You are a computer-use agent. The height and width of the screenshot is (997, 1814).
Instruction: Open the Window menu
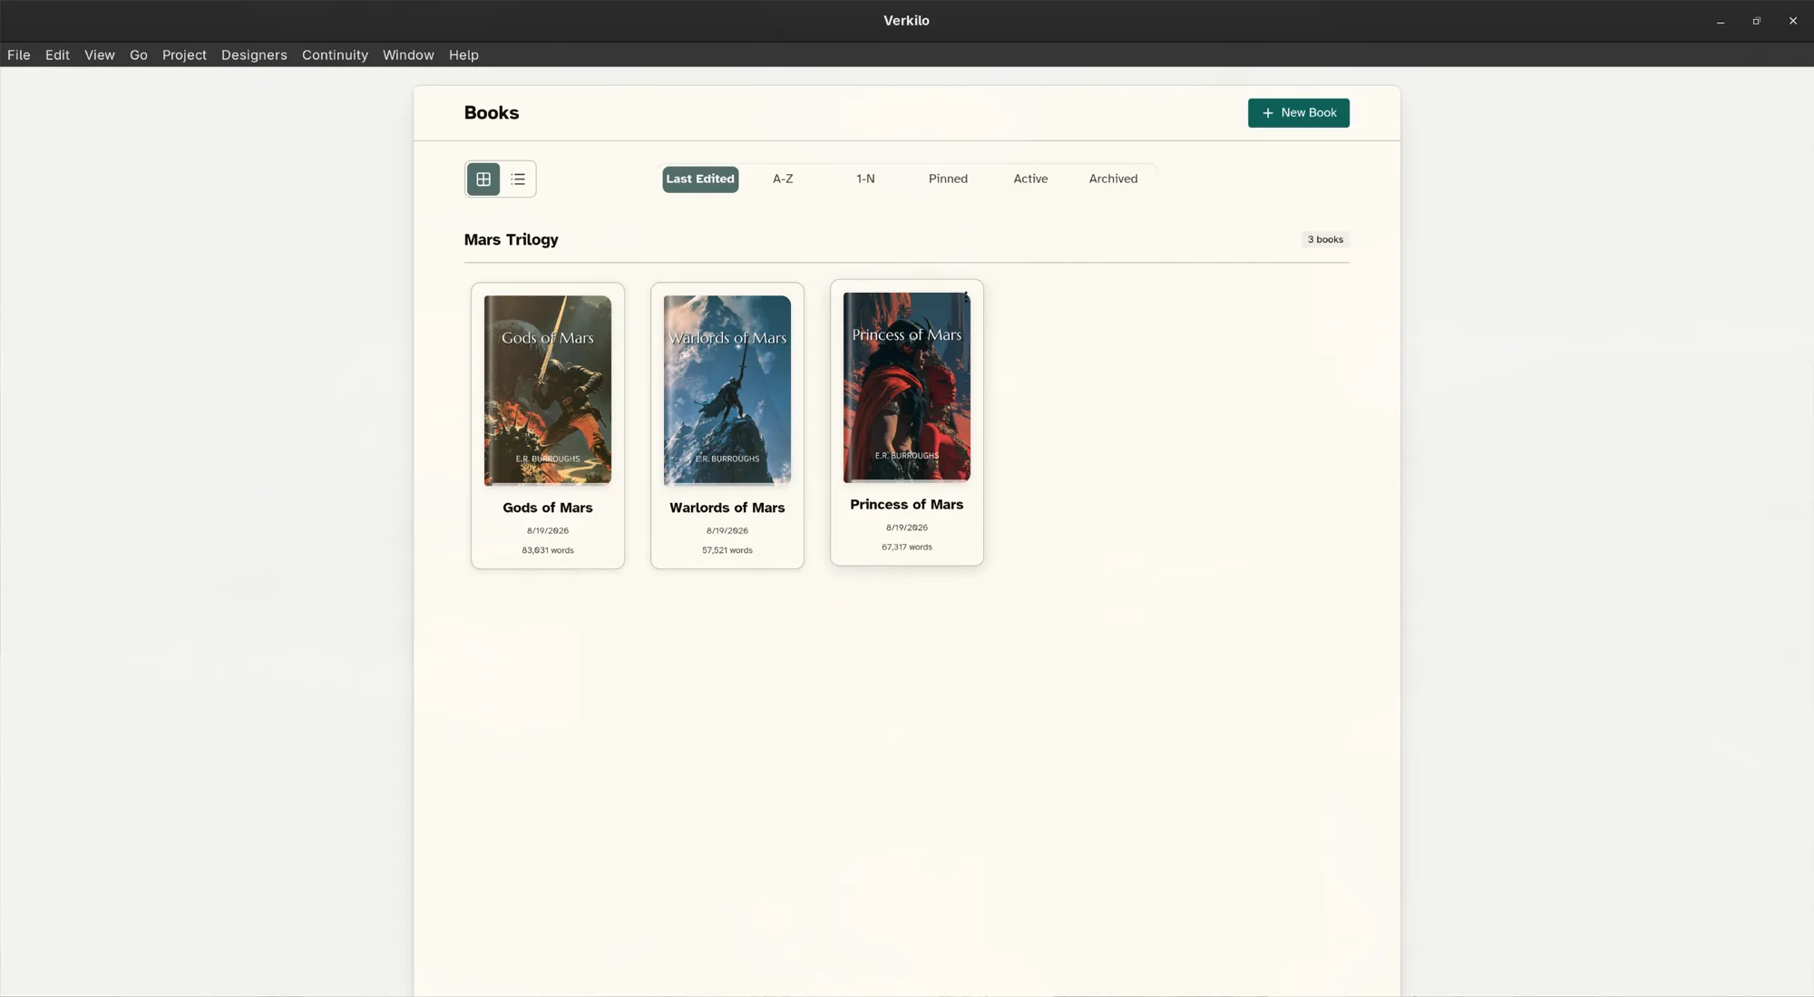pos(408,54)
